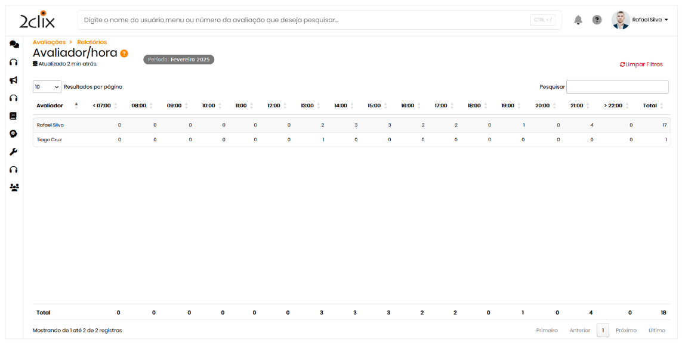Screen dimensions: 682x345
Task: Click the gray help question mark icon
Action: click(x=597, y=20)
